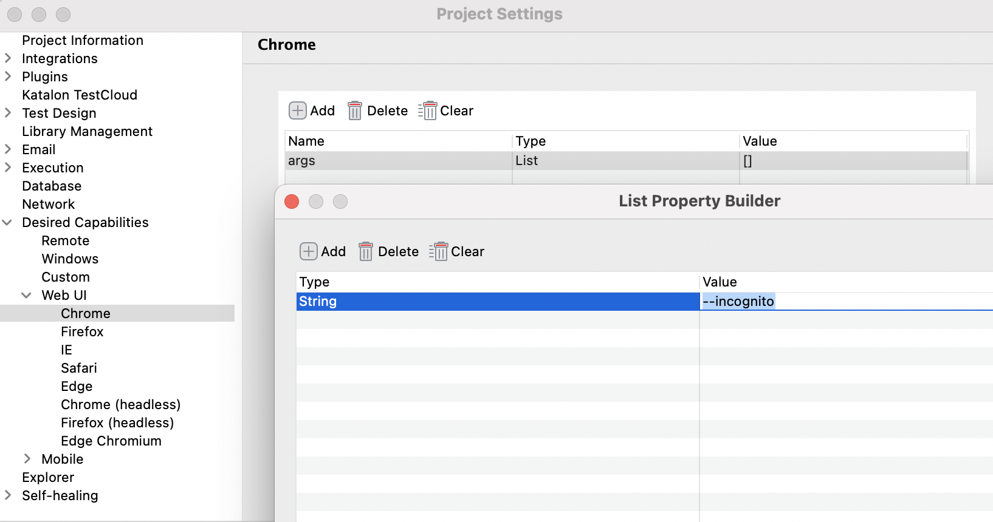The width and height of the screenshot is (993, 522).
Task: Select Edge Chromium capabilities
Action: 111,441
